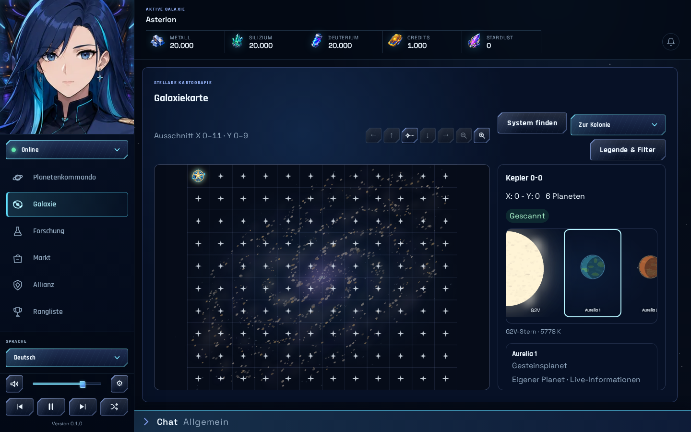Click the volume slider handle
The width and height of the screenshot is (691, 432).
[x=83, y=384]
